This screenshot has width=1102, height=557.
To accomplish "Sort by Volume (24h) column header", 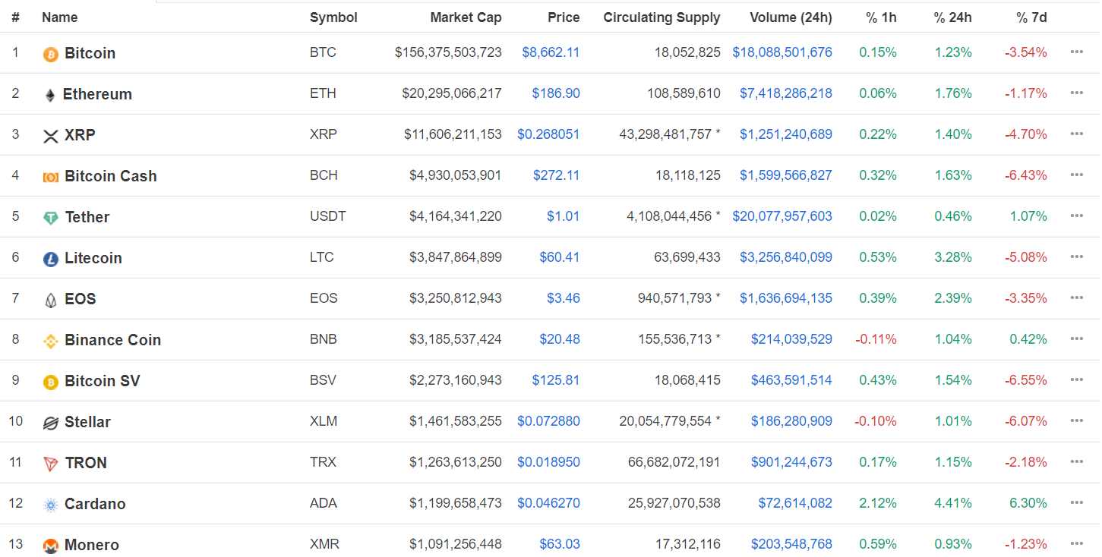I will pyautogui.click(x=791, y=17).
